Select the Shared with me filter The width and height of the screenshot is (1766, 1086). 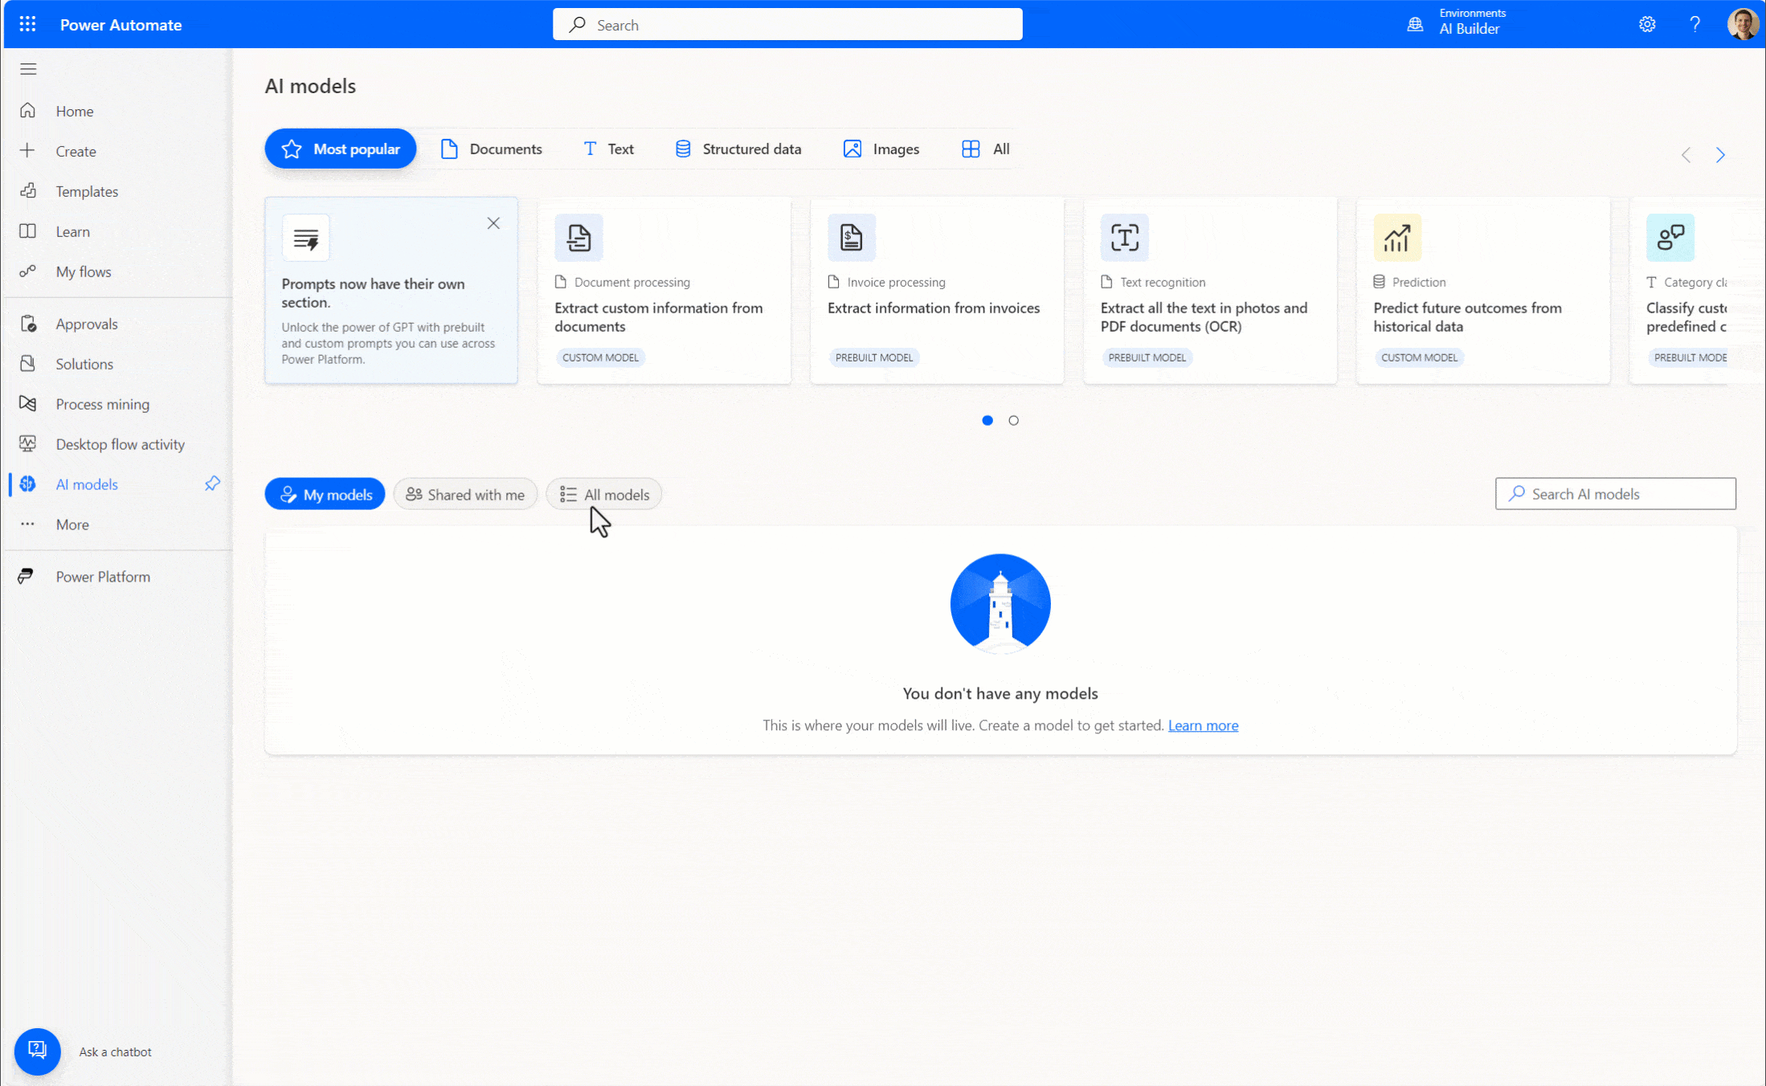(465, 494)
